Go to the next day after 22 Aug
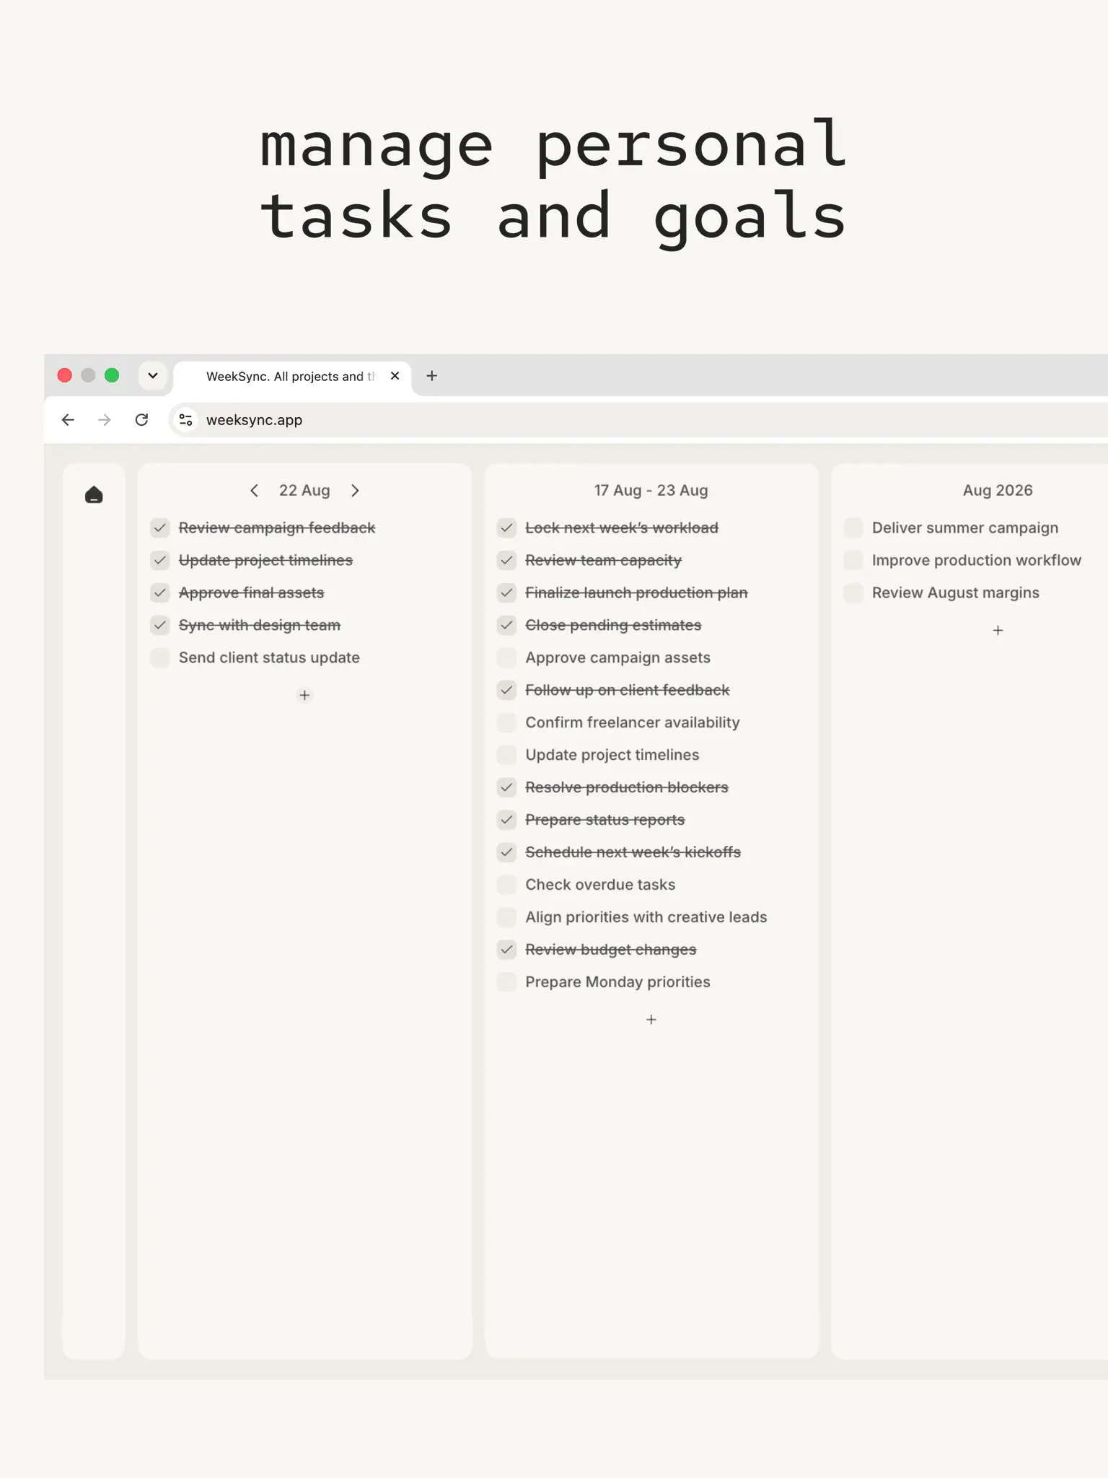The image size is (1108, 1478). point(355,491)
